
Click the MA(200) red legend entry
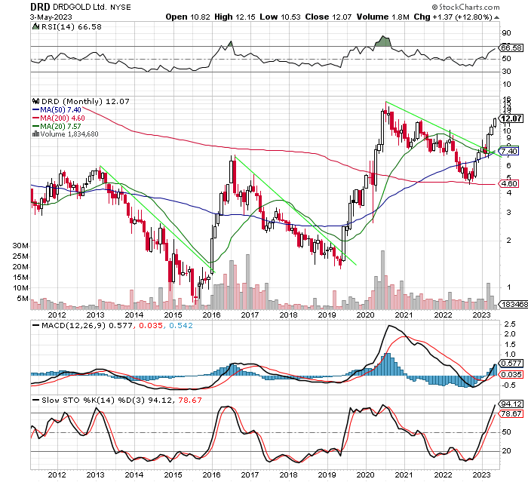coord(58,118)
